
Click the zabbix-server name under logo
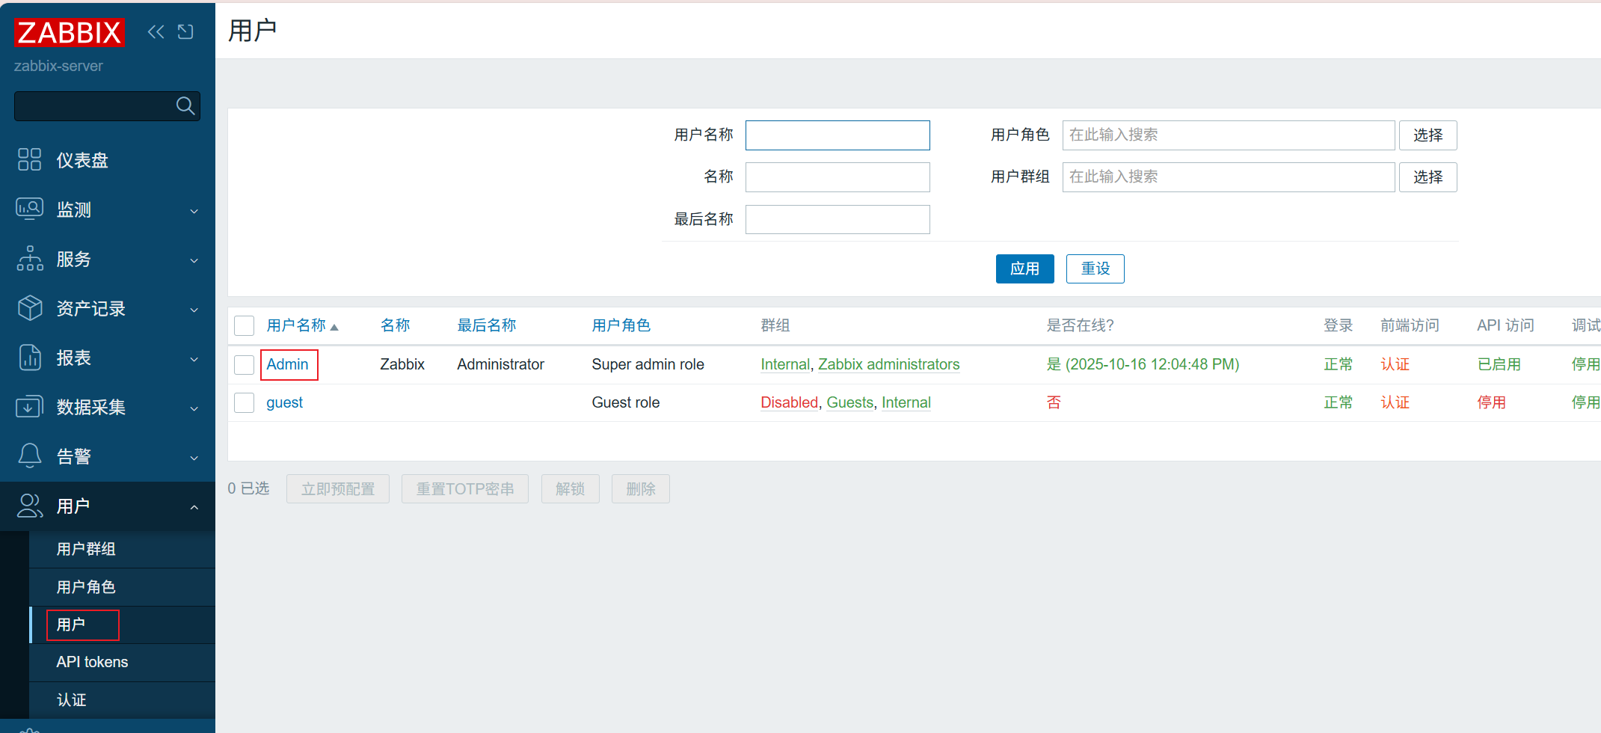pos(58,66)
